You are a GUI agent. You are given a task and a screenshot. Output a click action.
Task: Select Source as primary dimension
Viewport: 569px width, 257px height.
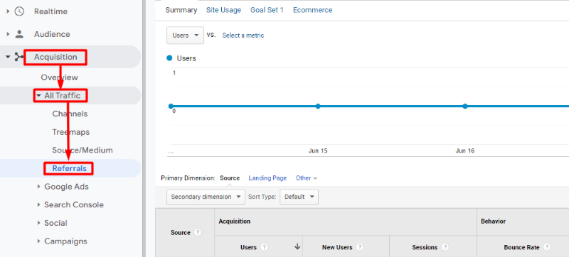point(230,178)
